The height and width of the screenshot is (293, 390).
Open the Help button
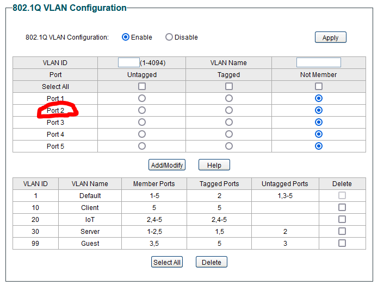click(214, 165)
